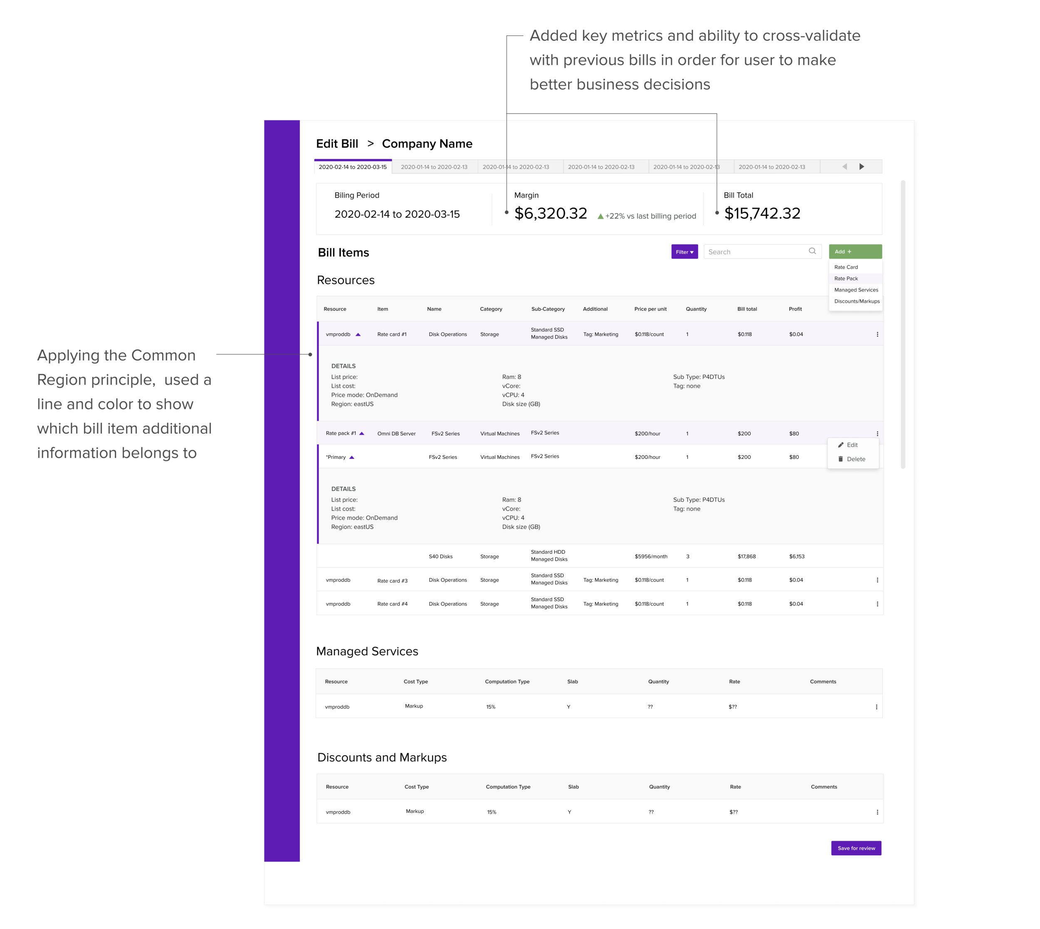This screenshot has width=1040, height=929.
Task: Choose Rate Pack from Add menu
Action: 846,279
